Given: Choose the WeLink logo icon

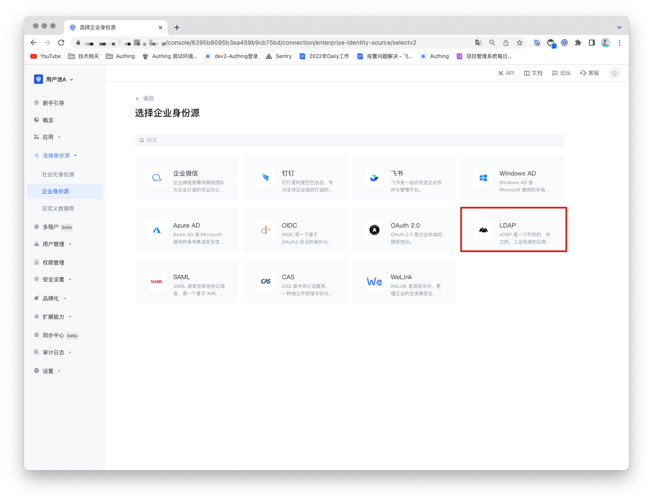Looking at the screenshot, I should 374,282.
